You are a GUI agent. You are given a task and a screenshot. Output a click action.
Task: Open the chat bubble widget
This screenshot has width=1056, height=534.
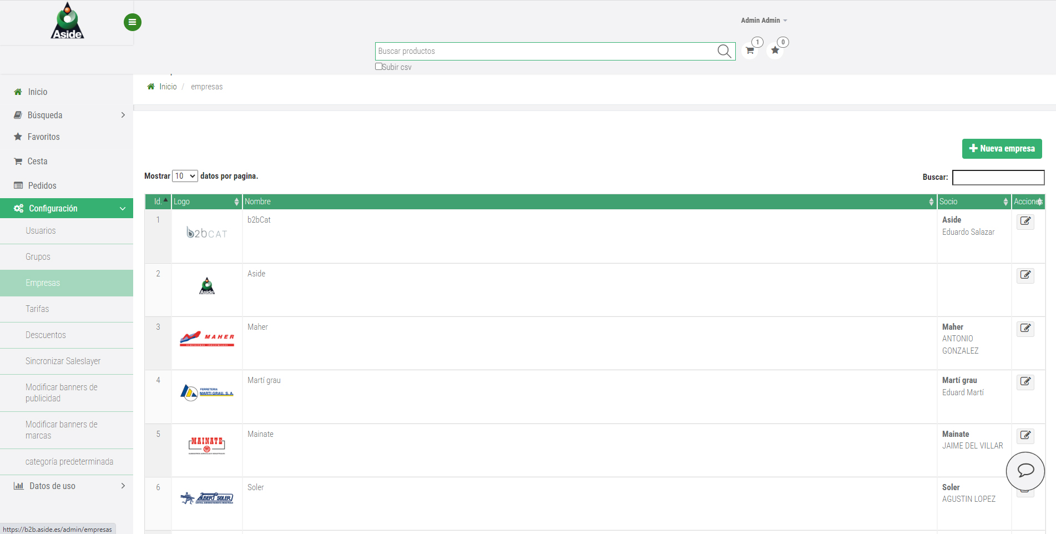(x=1025, y=471)
